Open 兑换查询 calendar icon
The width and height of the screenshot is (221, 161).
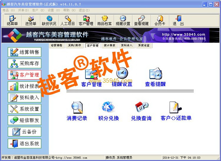coord(141,111)
